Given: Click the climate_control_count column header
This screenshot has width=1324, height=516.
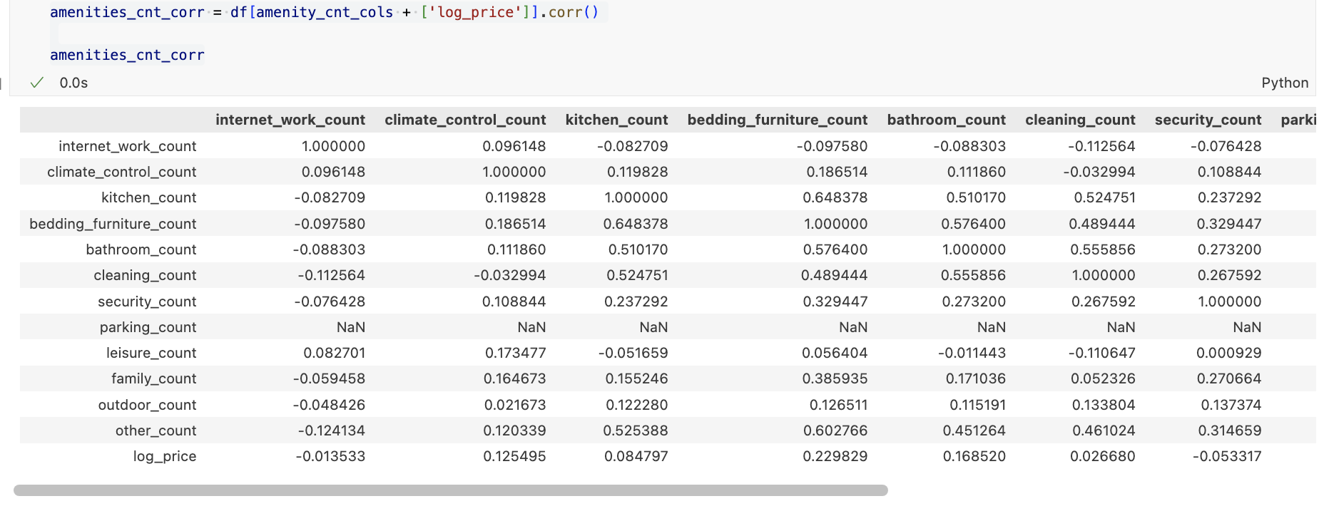Looking at the screenshot, I should tap(465, 120).
